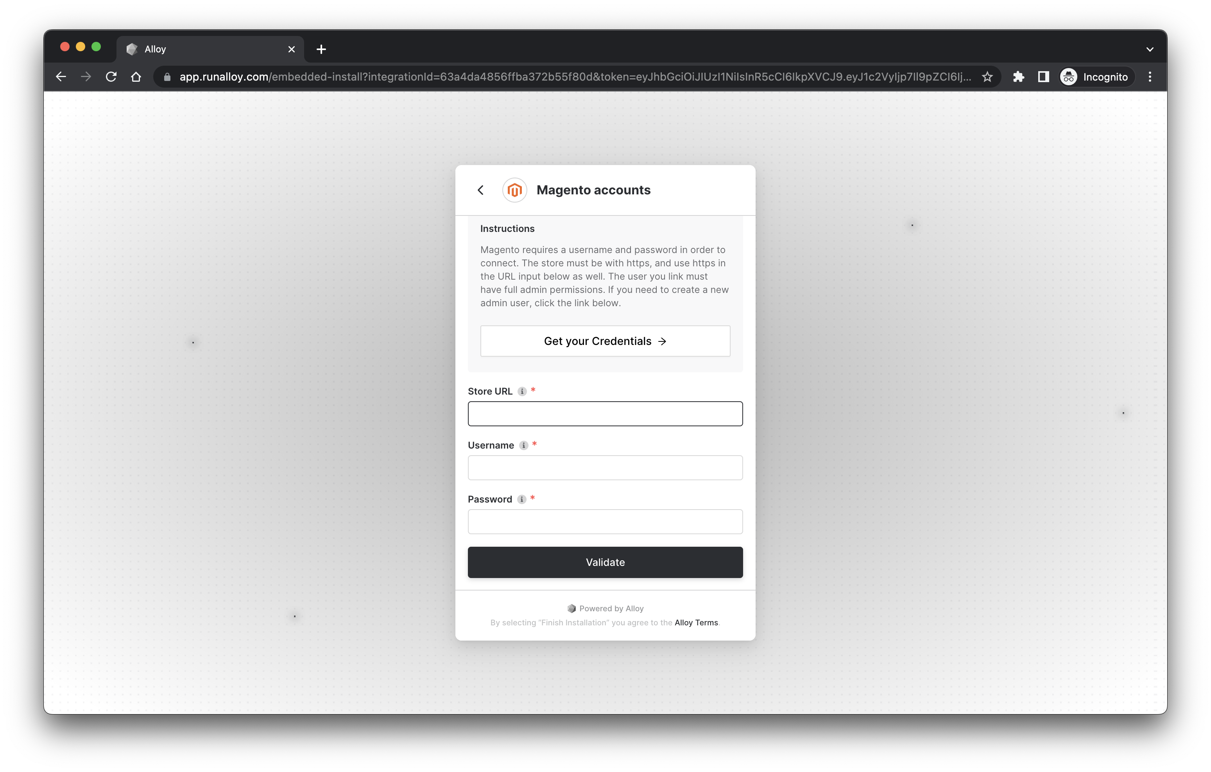Screen dimensions: 1211x772
Task: Bookmark this page with the star icon
Action: 987,77
